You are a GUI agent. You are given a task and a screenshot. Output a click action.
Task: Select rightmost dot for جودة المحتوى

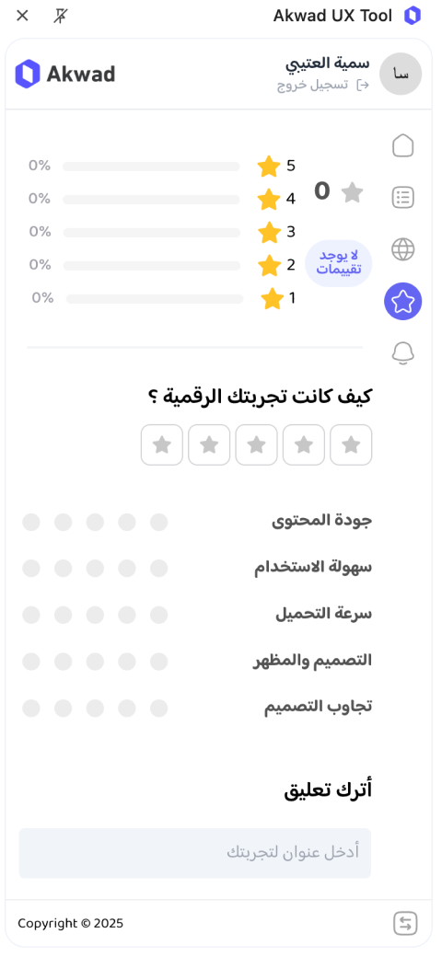pos(158,523)
